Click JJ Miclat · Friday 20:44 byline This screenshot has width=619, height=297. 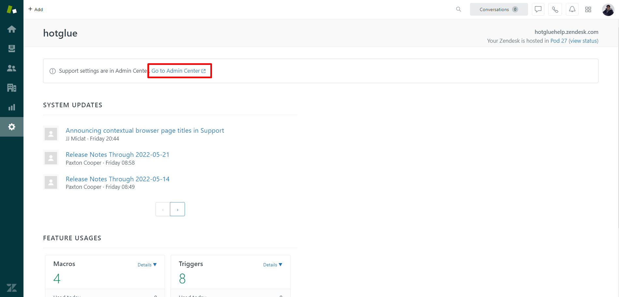pyautogui.click(x=92, y=139)
